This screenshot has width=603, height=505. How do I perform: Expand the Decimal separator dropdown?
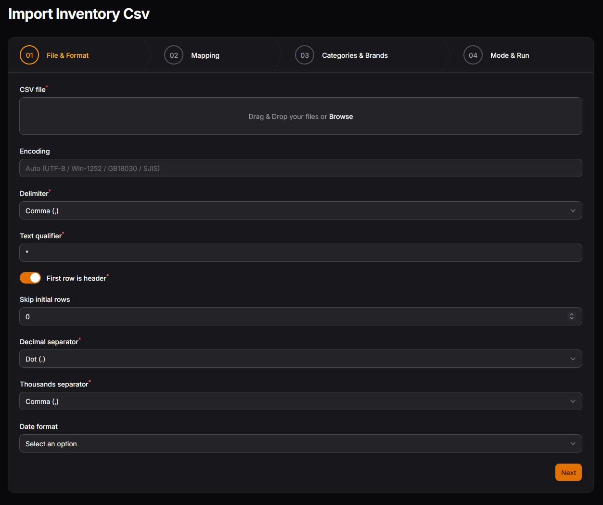[x=300, y=359]
